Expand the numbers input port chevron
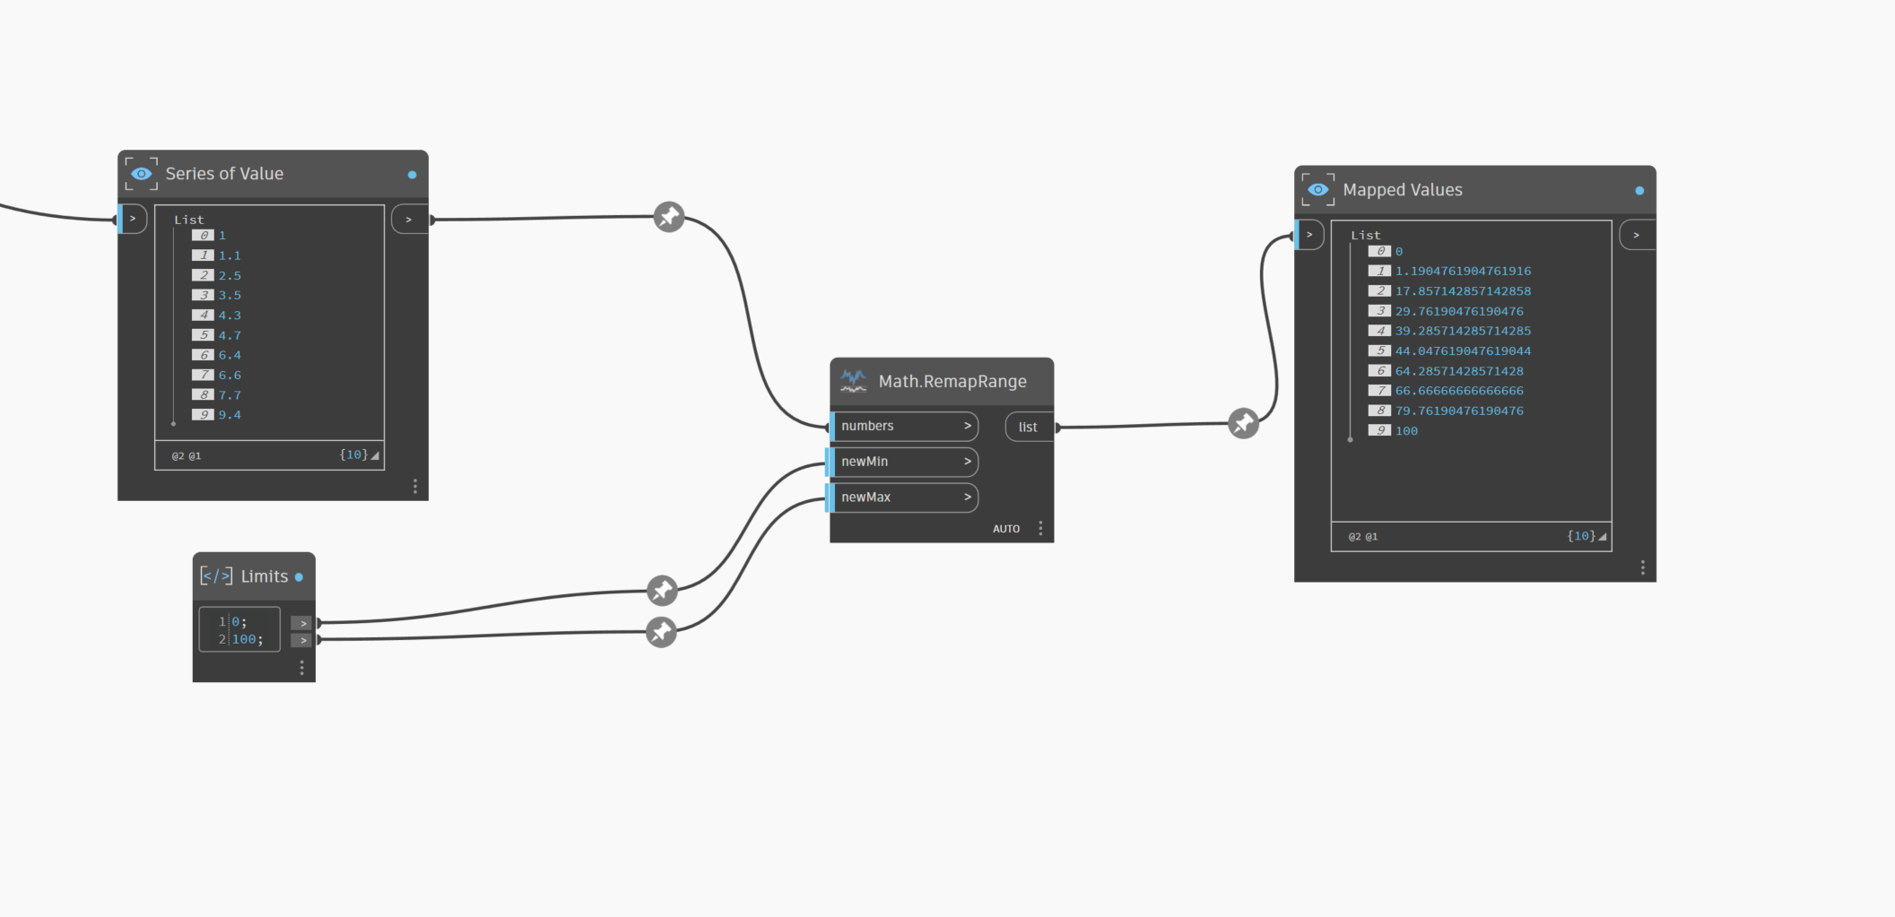Screen dimensions: 1895x917 click(x=967, y=426)
